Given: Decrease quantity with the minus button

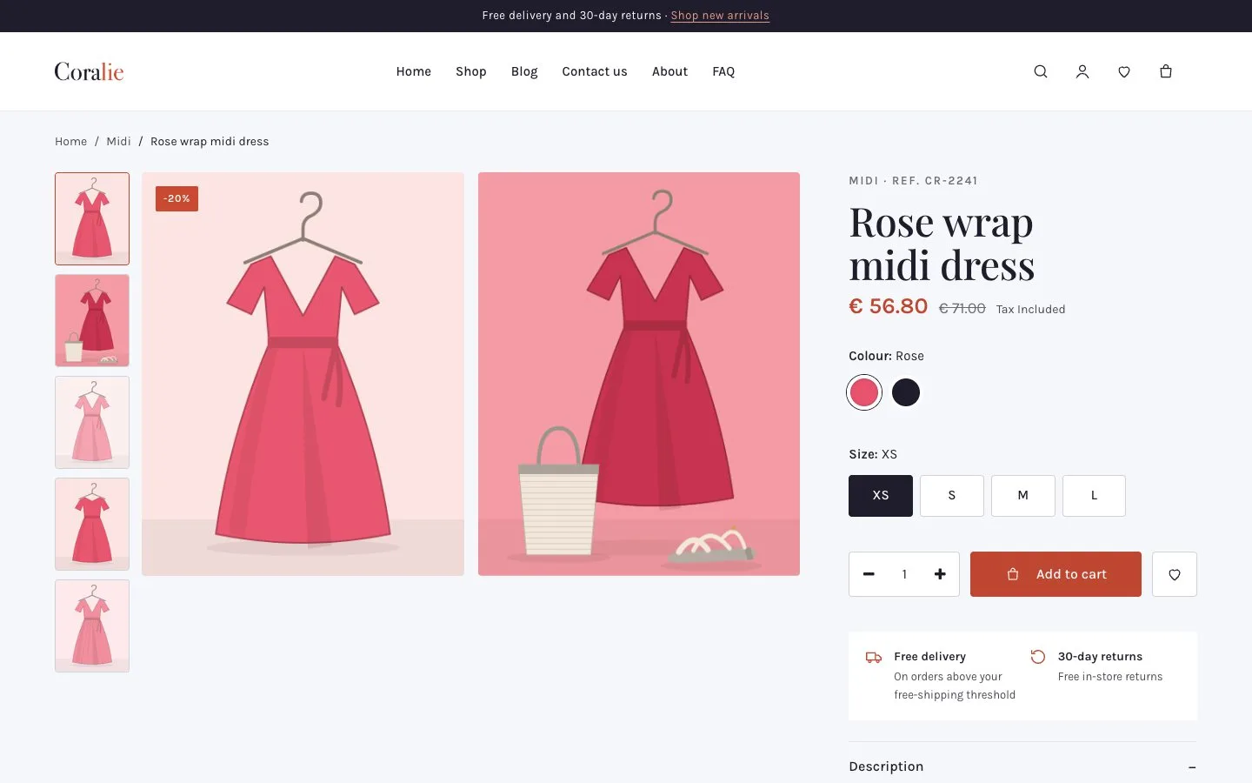Looking at the screenshot, I should tap(869, 574).
